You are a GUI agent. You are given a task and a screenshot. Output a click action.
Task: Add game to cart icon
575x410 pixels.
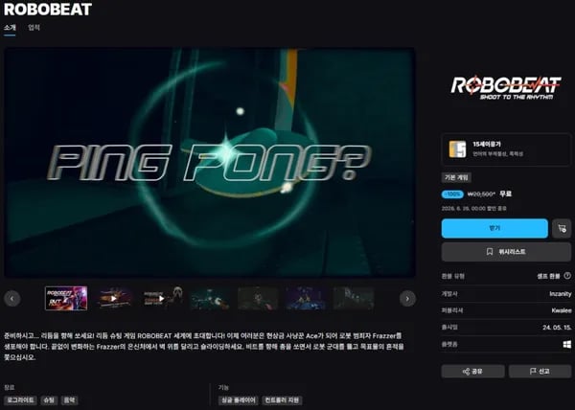tap(562, 228)
